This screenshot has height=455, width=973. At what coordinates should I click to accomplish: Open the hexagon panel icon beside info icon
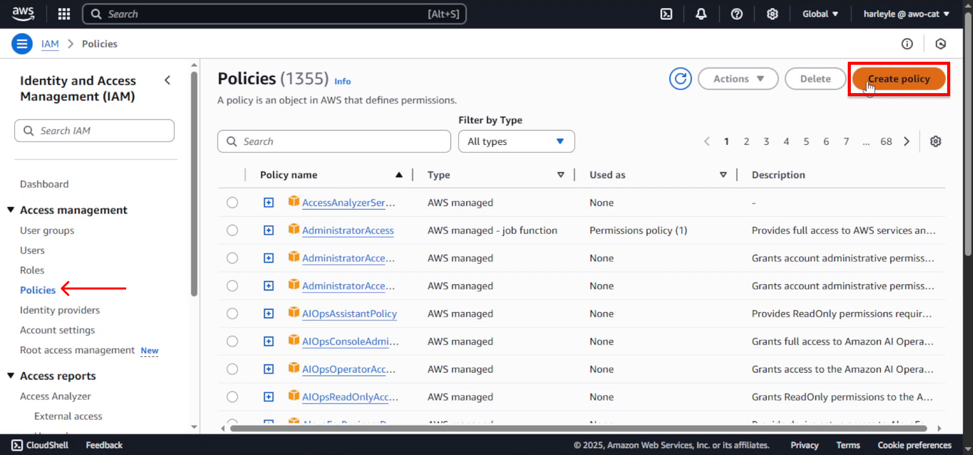(941, 44)
